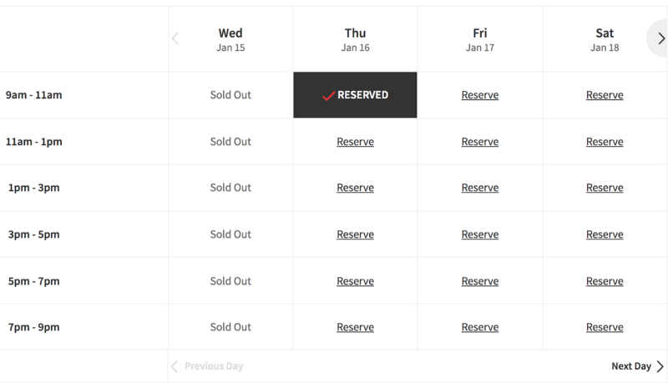Select the Fri Jan 17 column header
The image size is (668, 383).
coord(480,39)
